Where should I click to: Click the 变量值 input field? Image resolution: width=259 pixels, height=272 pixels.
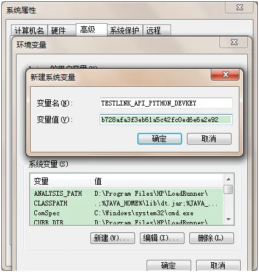[x=166, y=120]
